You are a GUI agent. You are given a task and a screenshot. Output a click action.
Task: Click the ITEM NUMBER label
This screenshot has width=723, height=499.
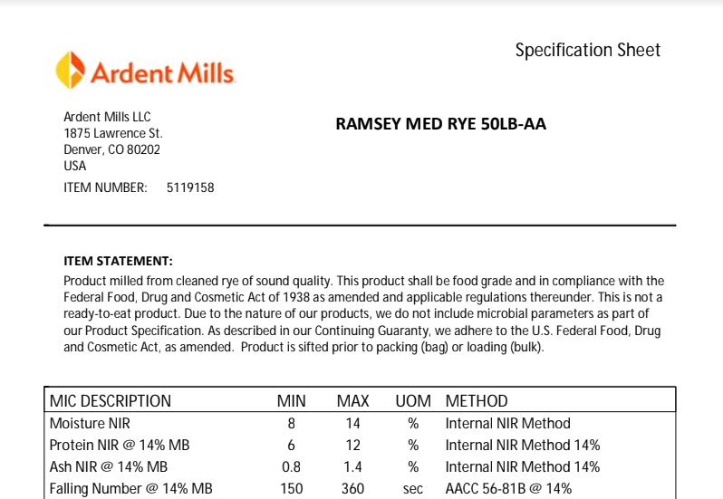105,187
